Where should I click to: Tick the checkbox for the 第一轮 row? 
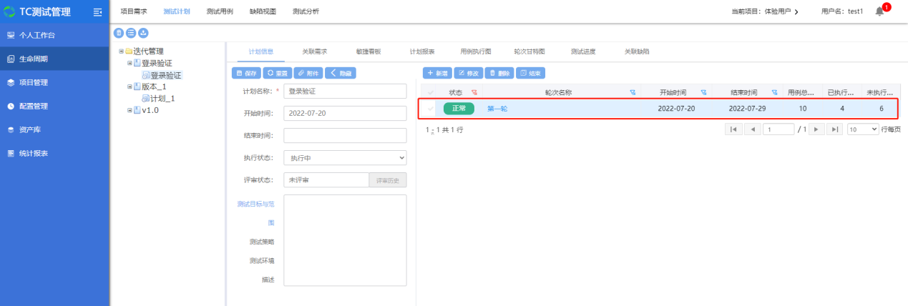[431, 109]
